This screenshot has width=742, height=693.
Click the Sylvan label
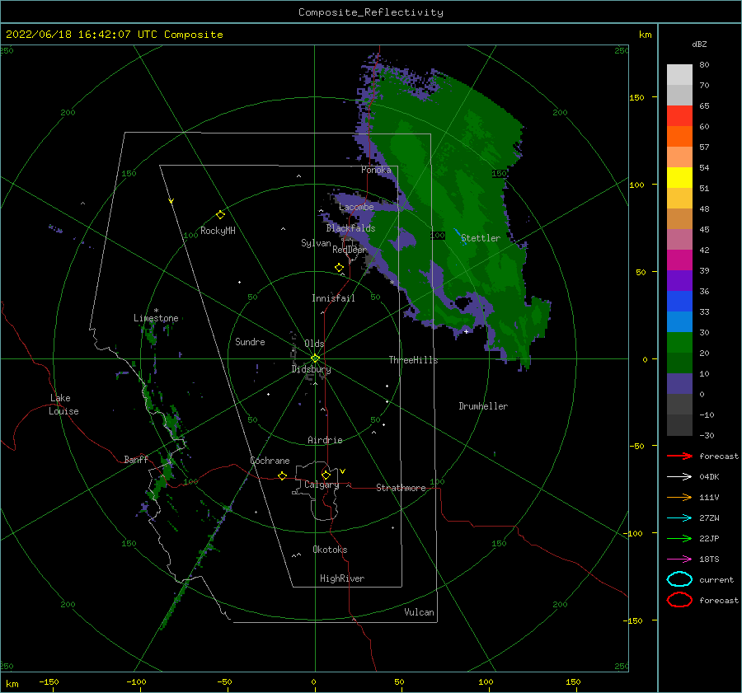coord(316,243)
